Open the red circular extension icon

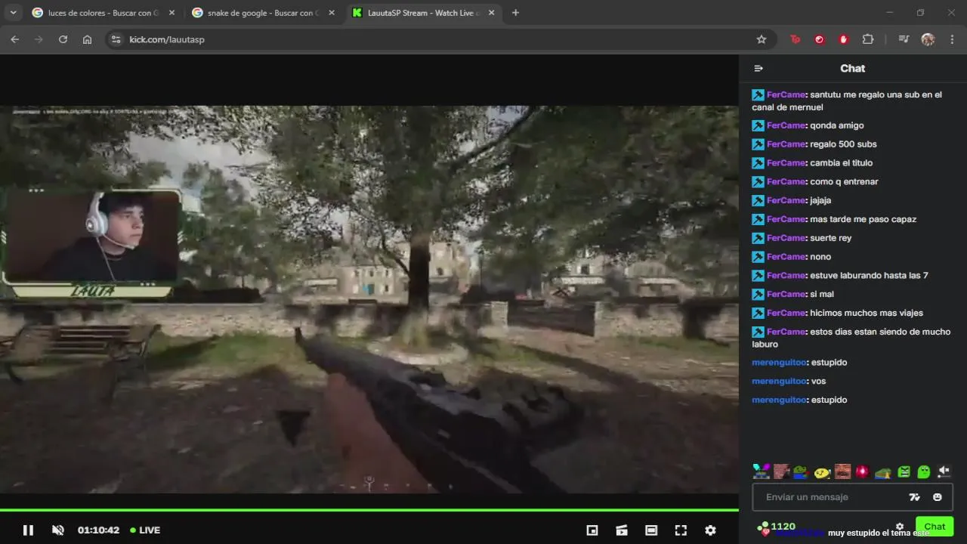(820, 39)
